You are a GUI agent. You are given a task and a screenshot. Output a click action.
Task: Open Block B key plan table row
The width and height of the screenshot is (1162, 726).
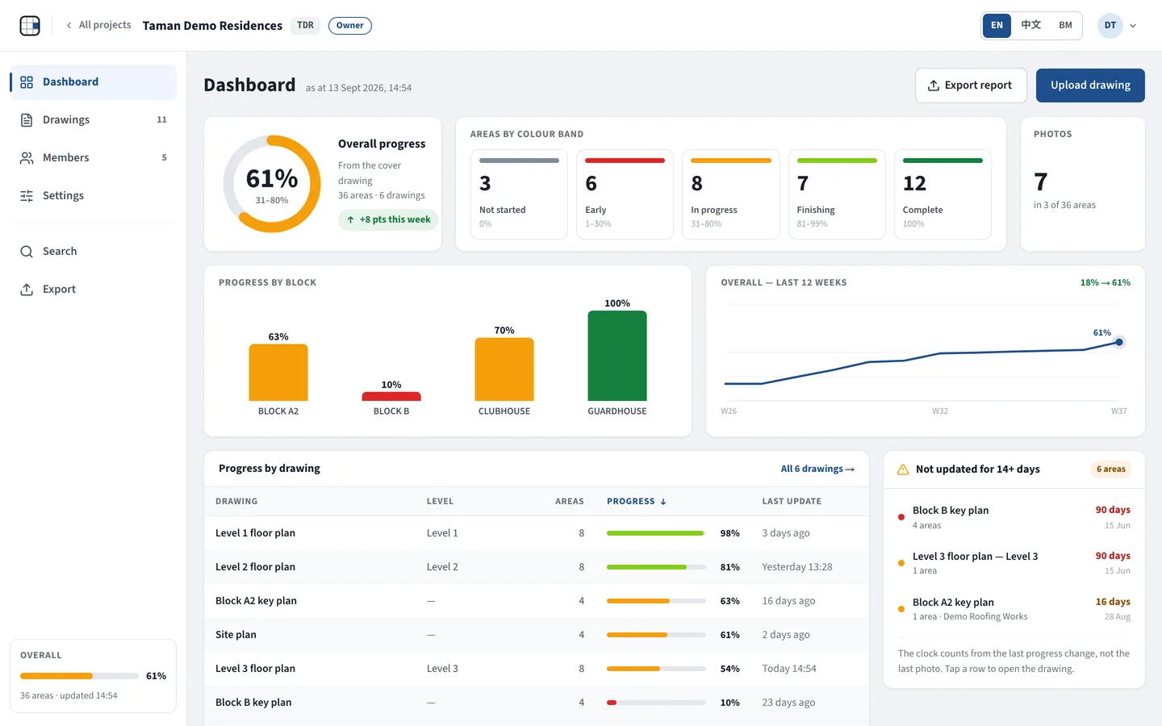click(537, 703)
